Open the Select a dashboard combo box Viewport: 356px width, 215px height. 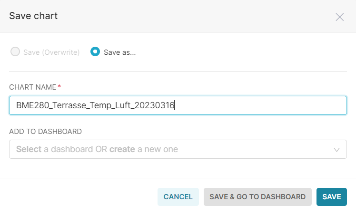(178, 149)
